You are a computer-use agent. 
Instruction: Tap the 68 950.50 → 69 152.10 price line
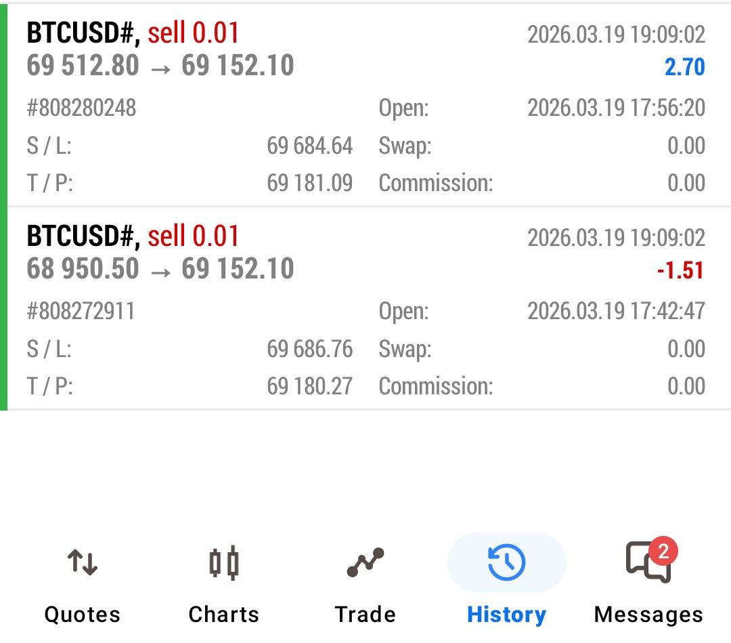[x=160, y=269]
